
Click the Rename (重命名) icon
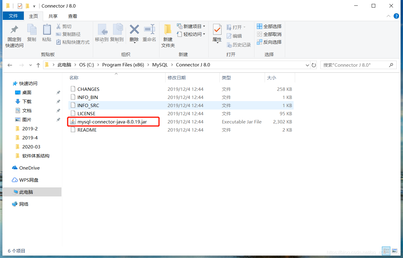tap(149, 30)
